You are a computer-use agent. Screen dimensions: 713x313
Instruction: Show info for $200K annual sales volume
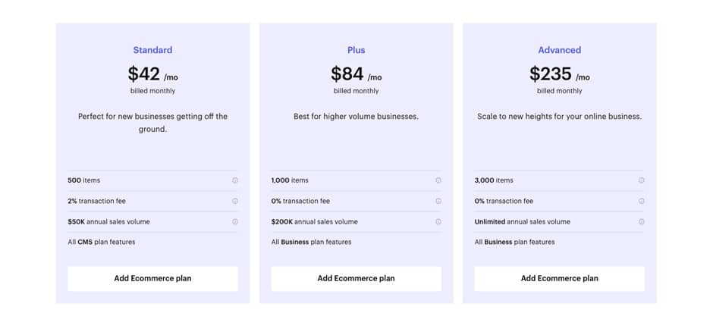(x=438, y=222)
